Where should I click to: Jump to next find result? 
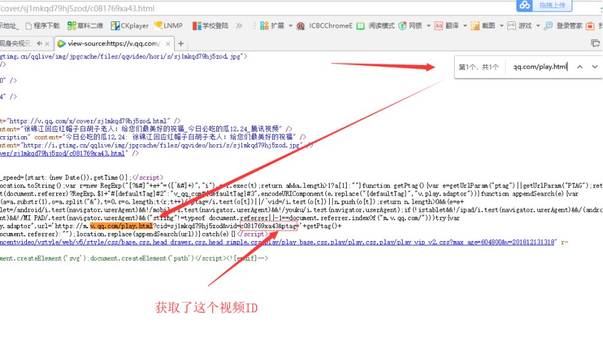[x=594, y=67]
